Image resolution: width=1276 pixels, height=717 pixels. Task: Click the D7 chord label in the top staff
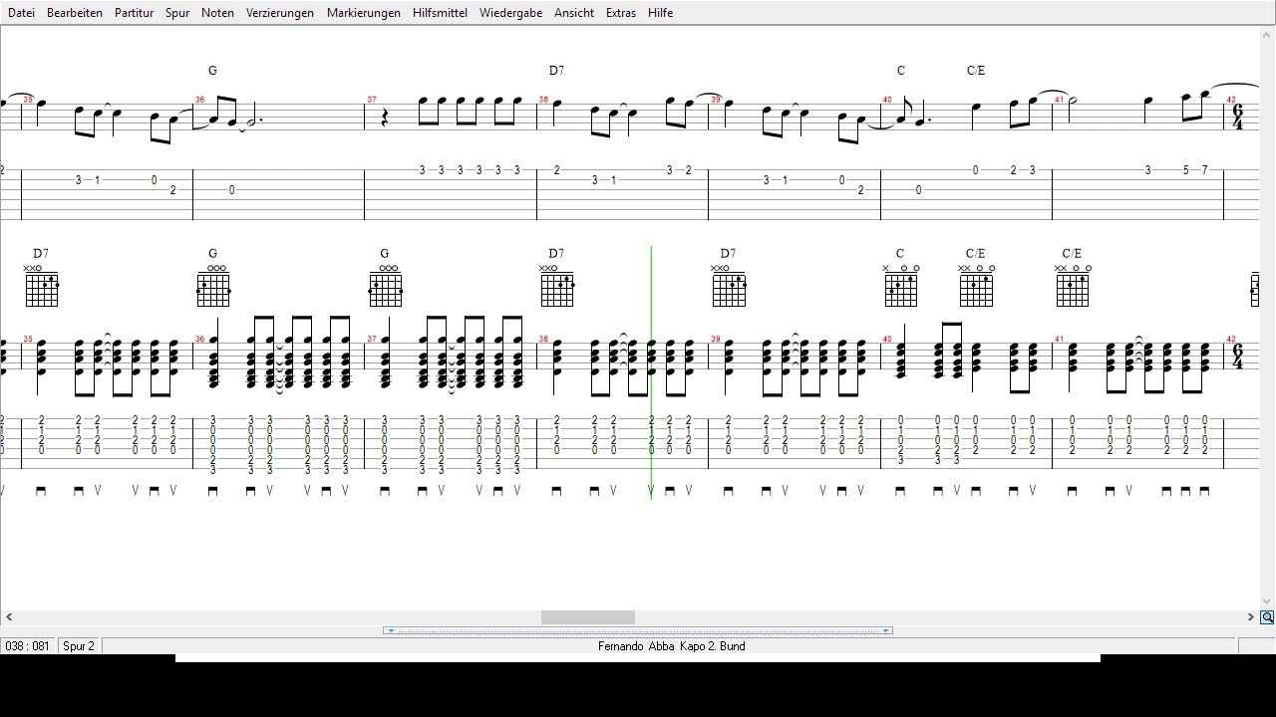(x=556, y=71)
